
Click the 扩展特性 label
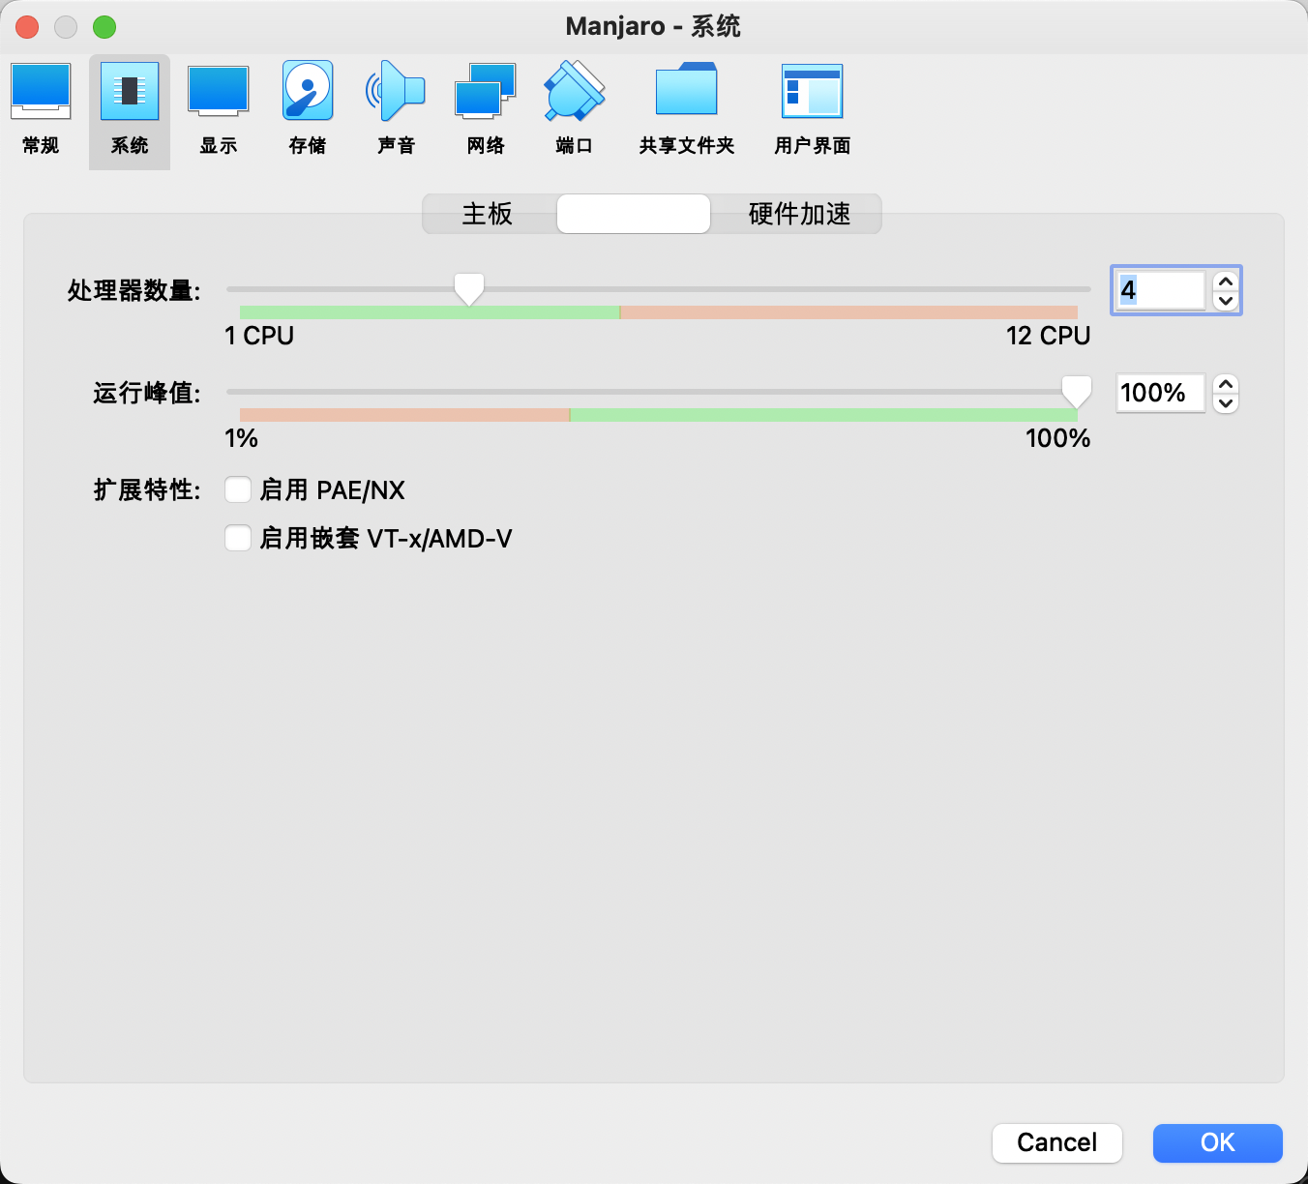coord(147,489)
